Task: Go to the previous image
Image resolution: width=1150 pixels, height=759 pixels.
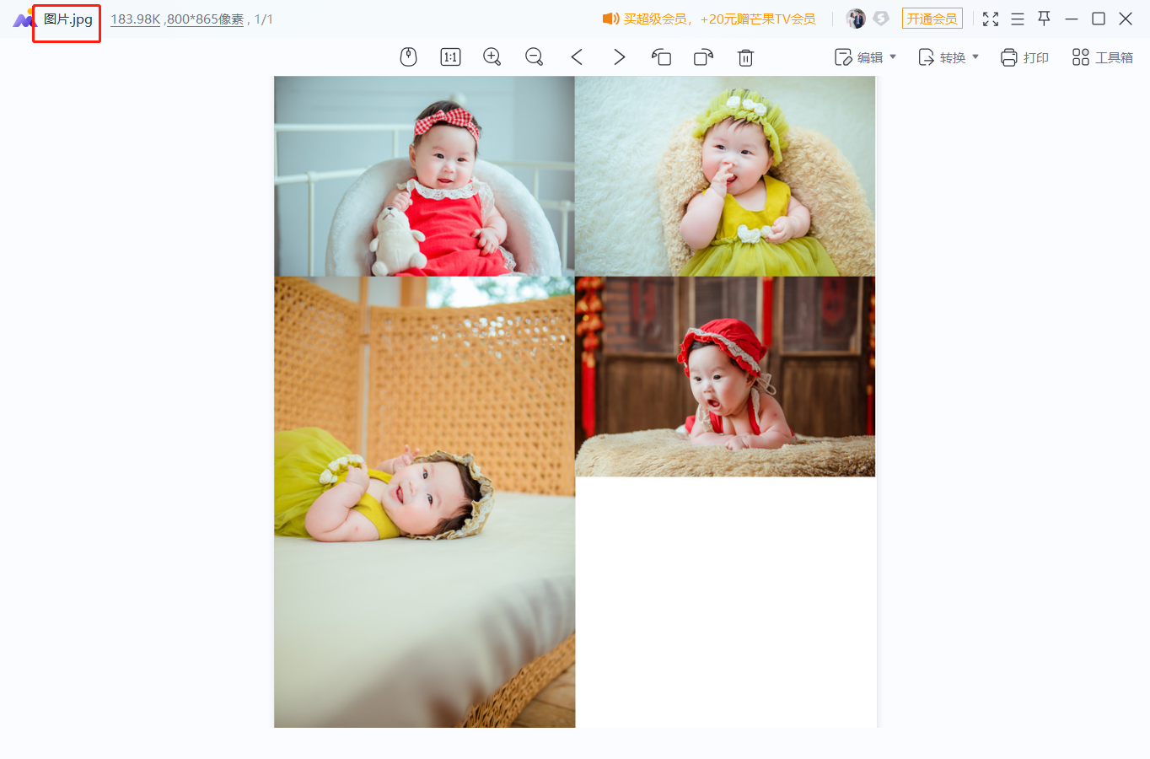Action: coord(577,57)
